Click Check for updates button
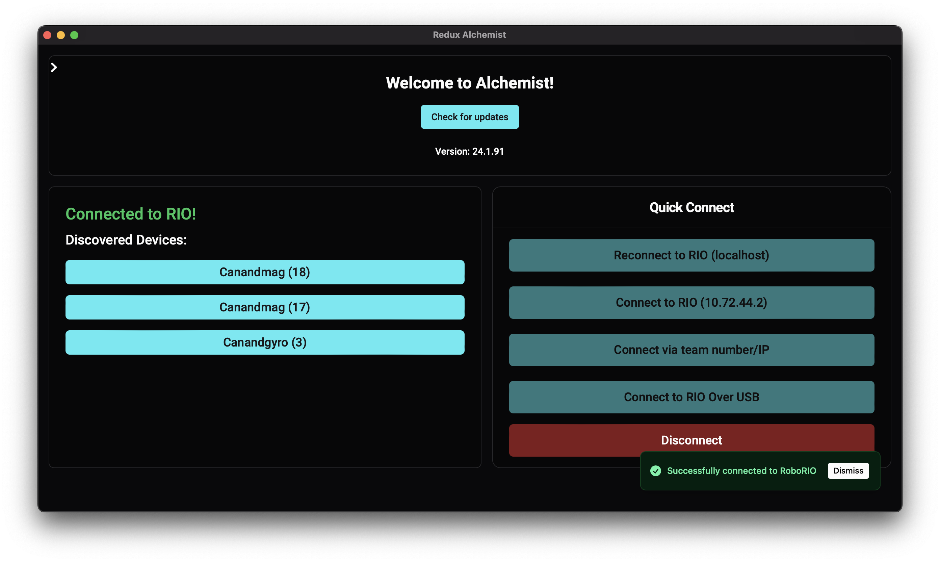 pyautogui.click(x=469, y=117)
